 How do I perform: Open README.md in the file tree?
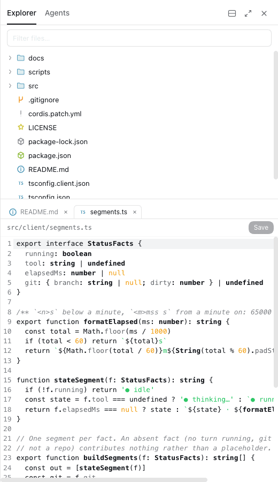[49, 169]
